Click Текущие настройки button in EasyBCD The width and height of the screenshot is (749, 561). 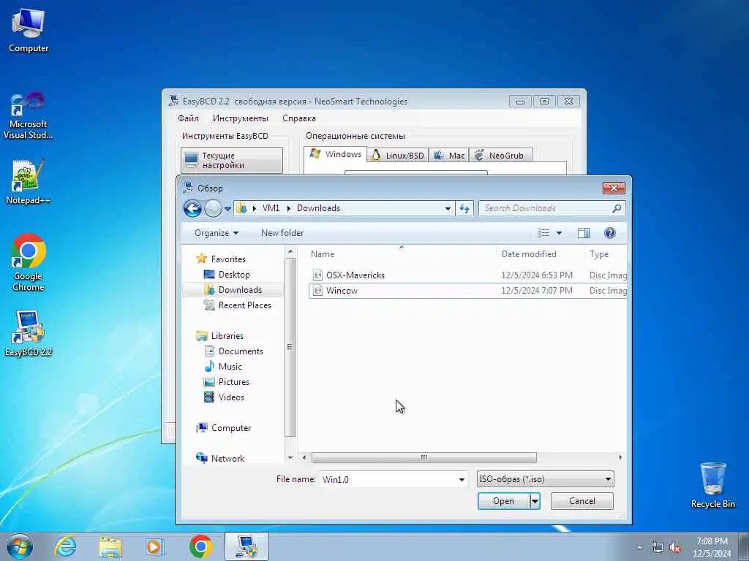[x=232, y=160]
